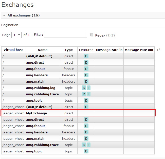Sort by Type column header
The width and height of the screenshot is (165, 159).
point(69,50)
